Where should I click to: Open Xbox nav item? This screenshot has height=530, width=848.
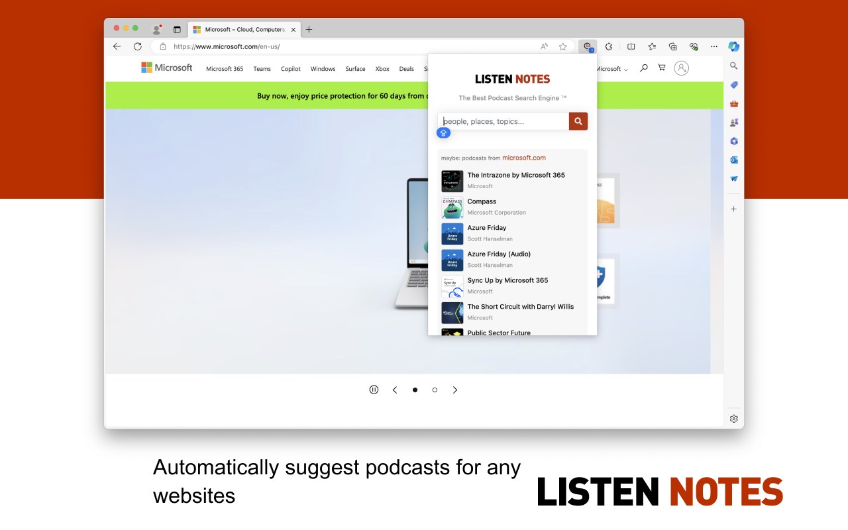(x=382, y=69)
